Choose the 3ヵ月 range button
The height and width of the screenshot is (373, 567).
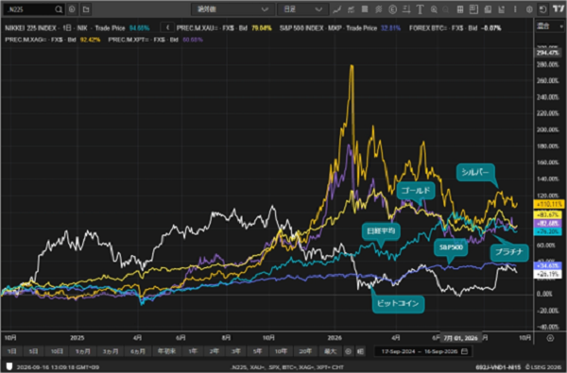[x=111, y=351]
